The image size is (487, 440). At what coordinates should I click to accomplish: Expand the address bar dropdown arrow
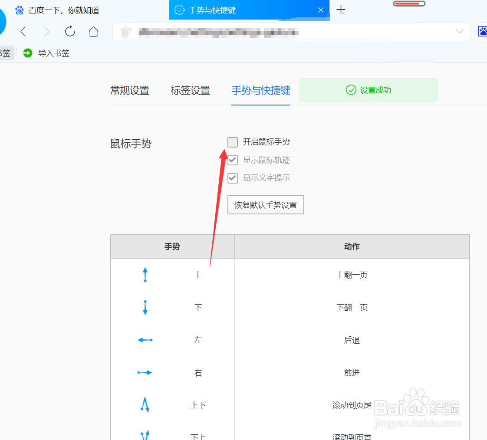460,31
